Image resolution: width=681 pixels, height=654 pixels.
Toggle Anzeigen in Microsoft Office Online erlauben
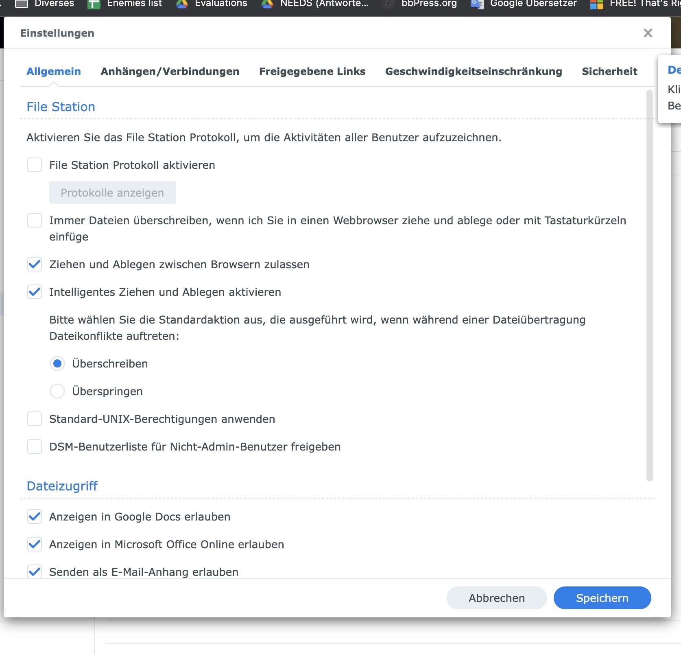[x=35, y=545]
